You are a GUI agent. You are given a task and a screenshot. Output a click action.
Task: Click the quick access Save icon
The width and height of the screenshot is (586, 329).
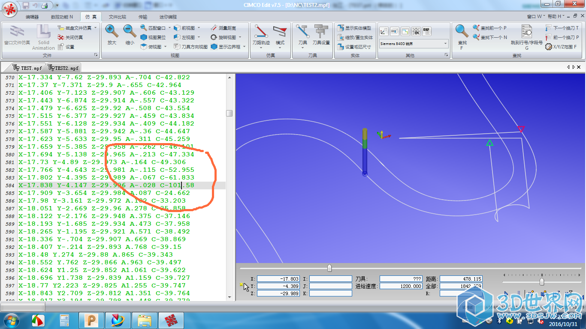coord(26,5)
